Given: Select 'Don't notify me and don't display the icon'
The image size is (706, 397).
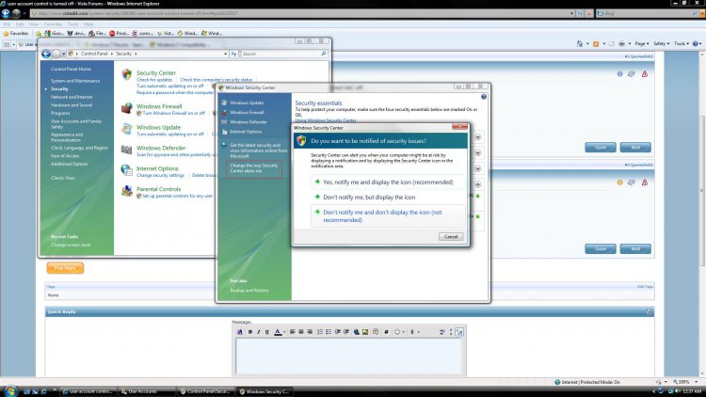Looking at the screenshot, I should pos(388,216).
